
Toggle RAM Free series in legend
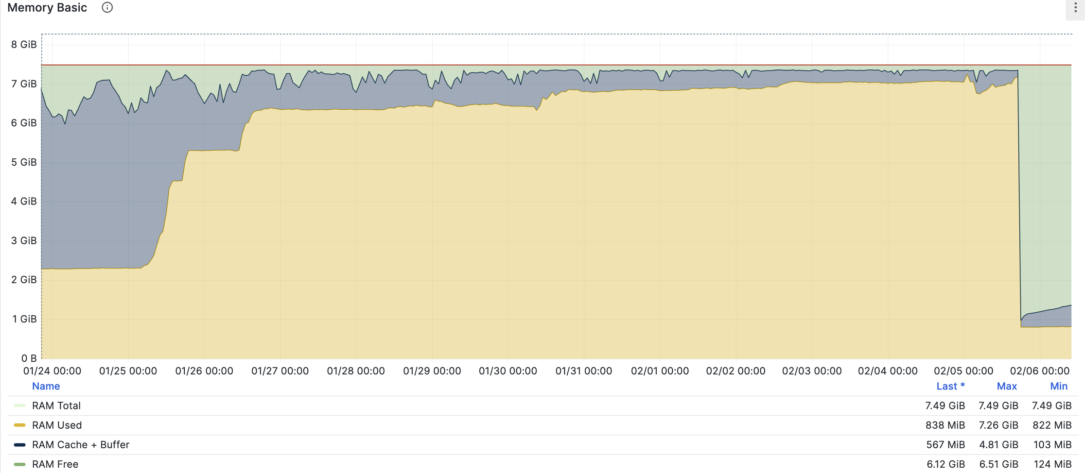click(55, 464)
